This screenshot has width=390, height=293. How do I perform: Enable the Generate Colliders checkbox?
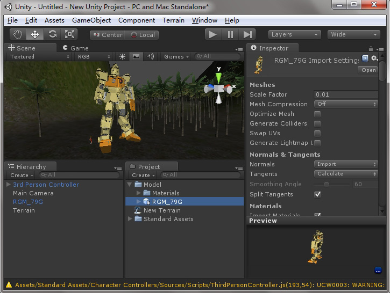pos(317,124)
